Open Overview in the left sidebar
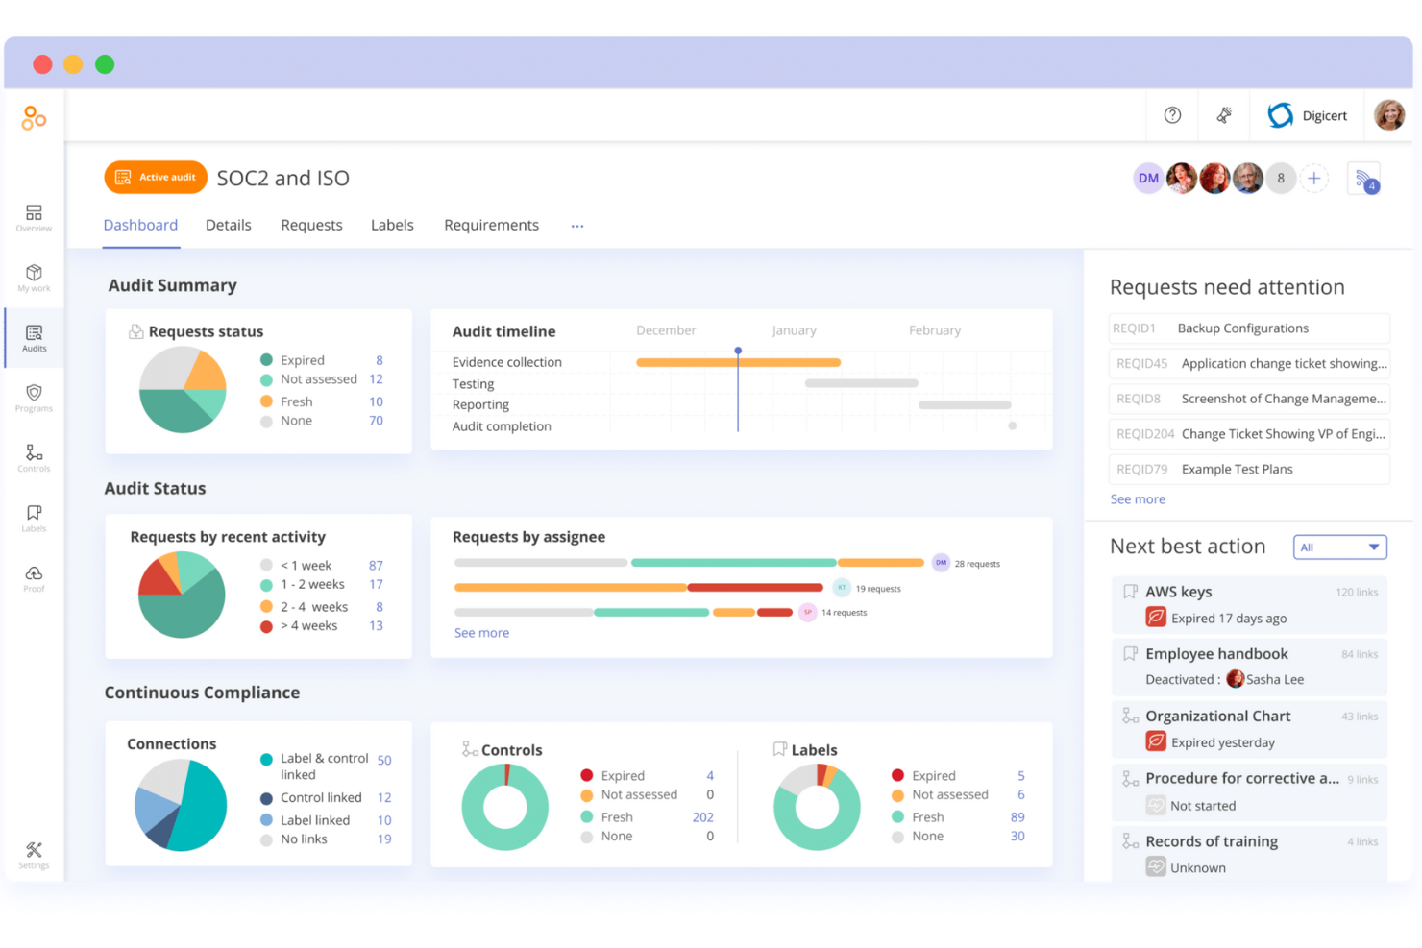The width and height of the screenshot is (1422, 948). click(x=34, y=218)
